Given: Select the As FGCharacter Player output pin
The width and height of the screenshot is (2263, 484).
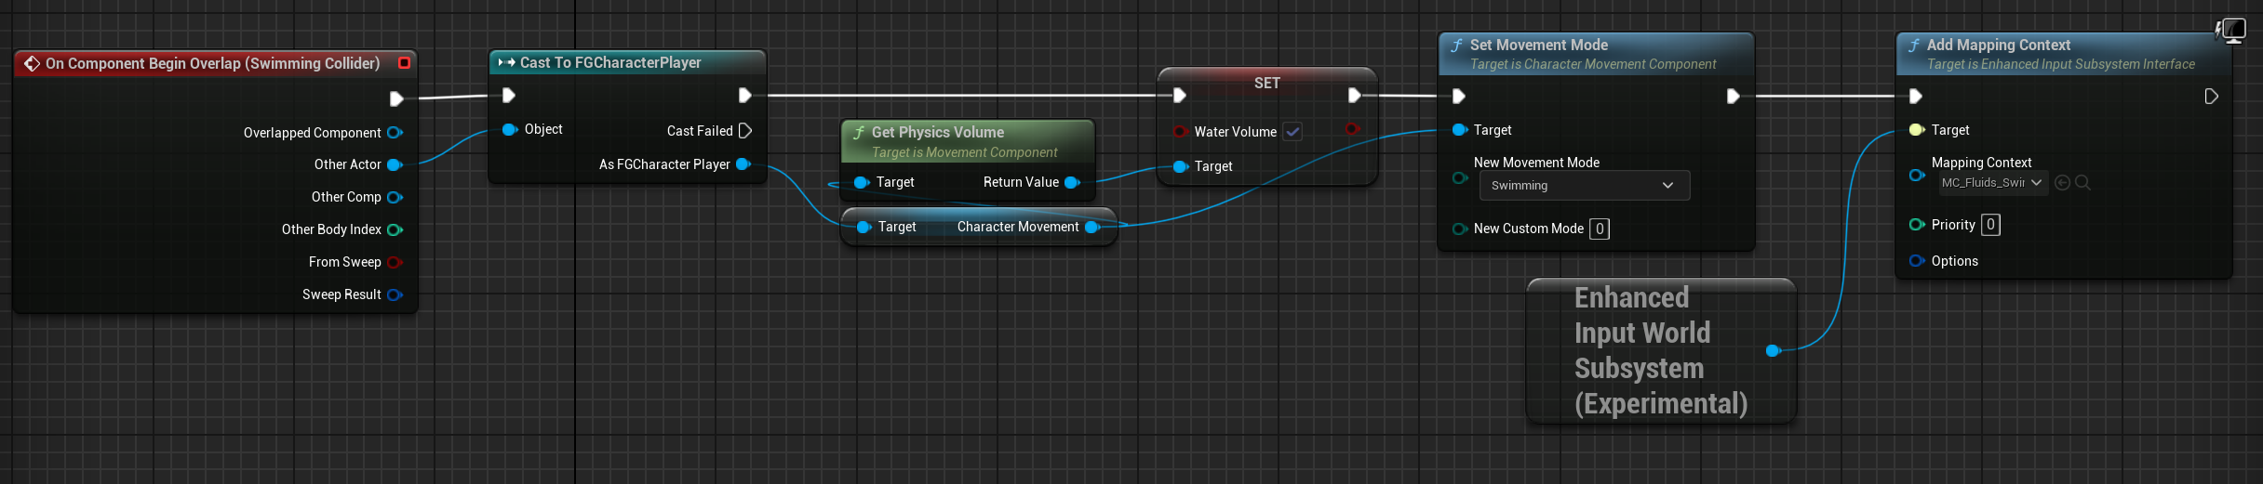Looking at the screenshot, I should (x=743, y=164).
